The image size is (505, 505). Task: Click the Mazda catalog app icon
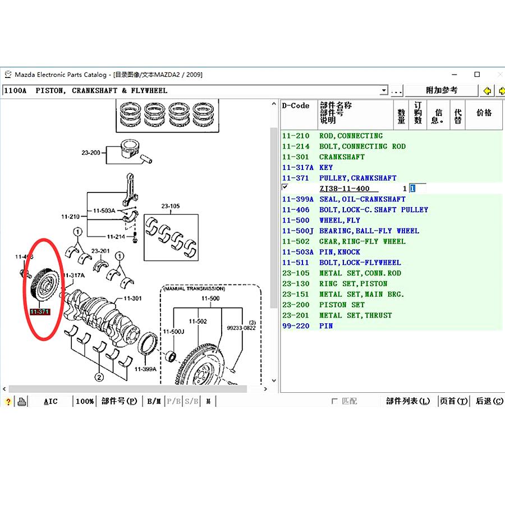(8, 75)
